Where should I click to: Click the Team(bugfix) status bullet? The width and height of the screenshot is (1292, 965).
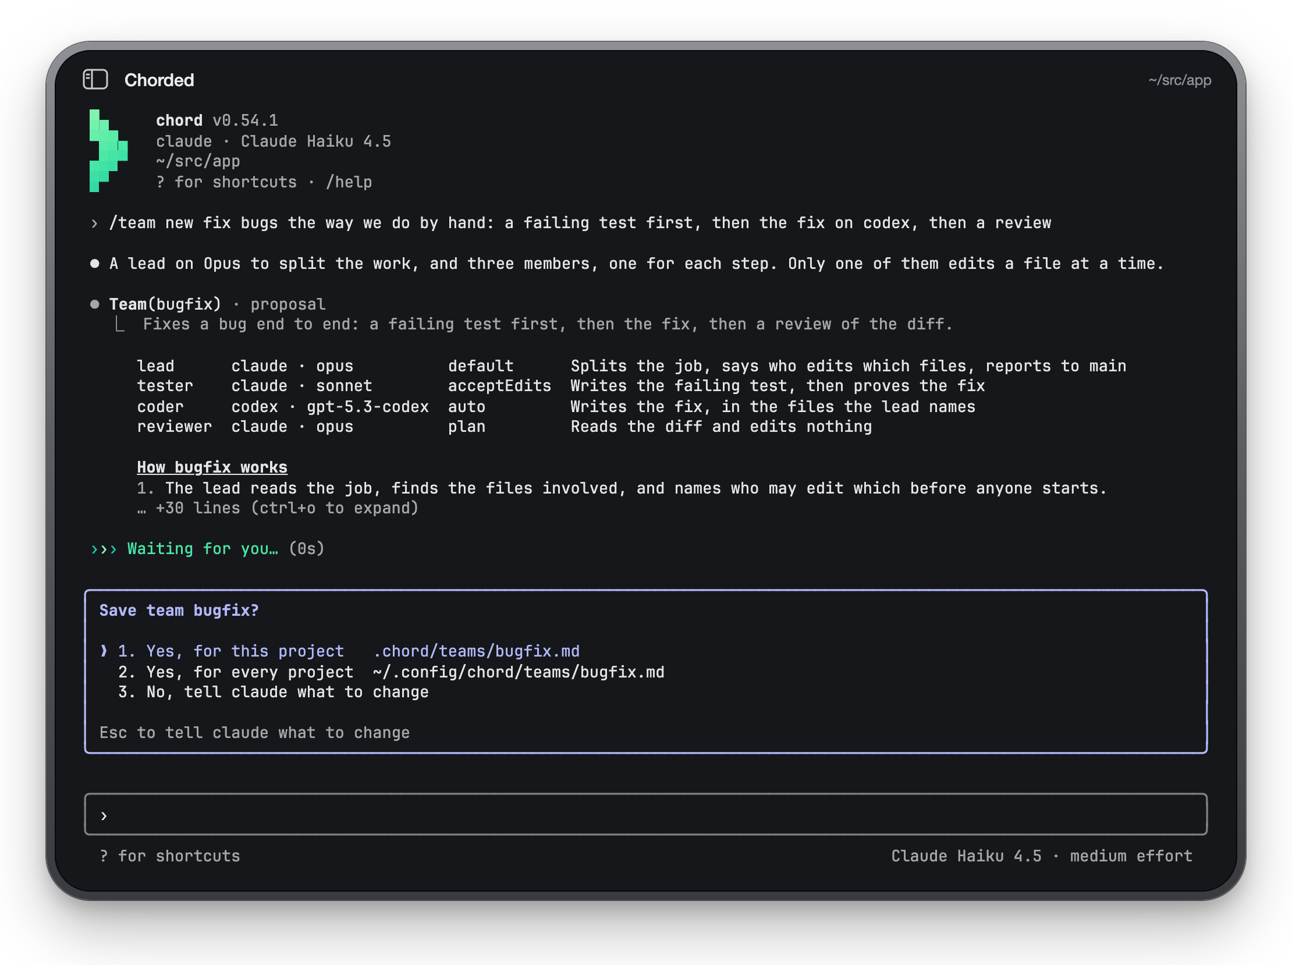[95, 304]
